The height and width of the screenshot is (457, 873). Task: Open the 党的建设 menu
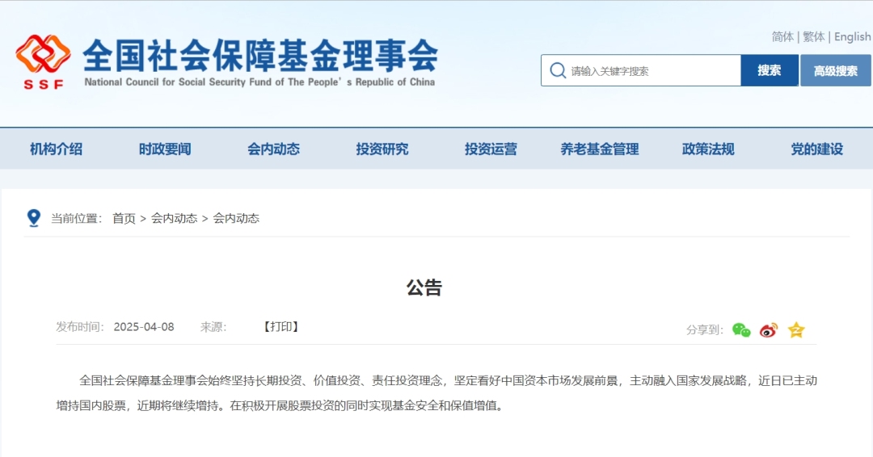coord(816,149)
